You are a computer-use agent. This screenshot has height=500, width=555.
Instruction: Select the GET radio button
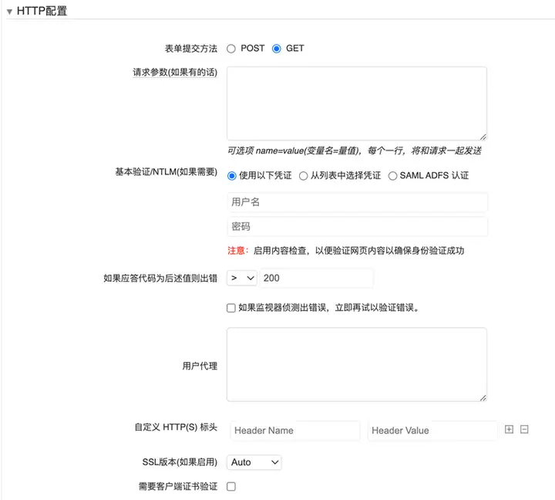click(x=277, y=49)
